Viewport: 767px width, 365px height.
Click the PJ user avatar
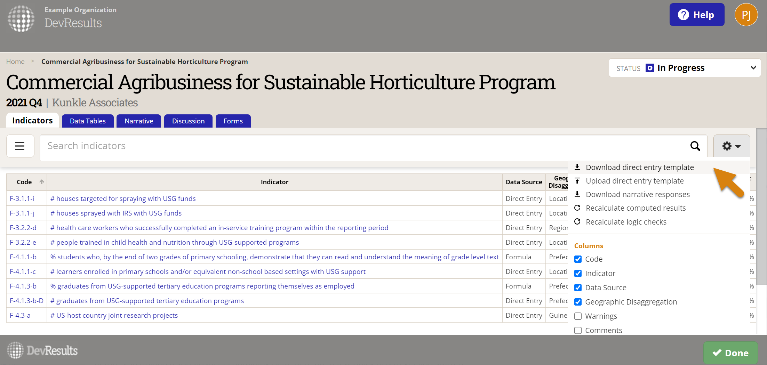746,15
